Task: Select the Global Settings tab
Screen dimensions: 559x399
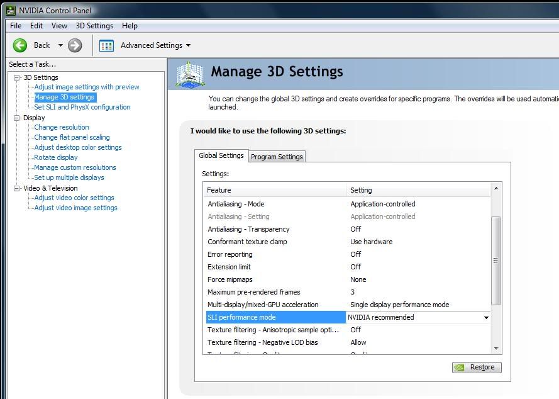Action: (221, 155)
